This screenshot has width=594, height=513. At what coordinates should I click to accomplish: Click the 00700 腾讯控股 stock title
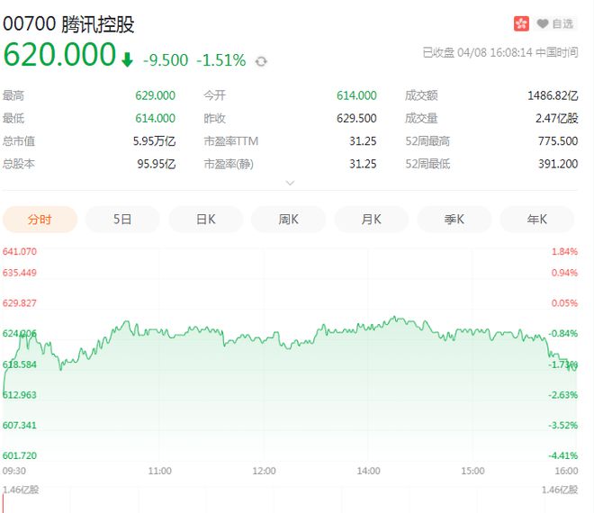tap(70, 24)
